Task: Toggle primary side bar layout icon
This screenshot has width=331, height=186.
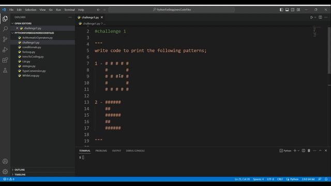Action: 281,10
